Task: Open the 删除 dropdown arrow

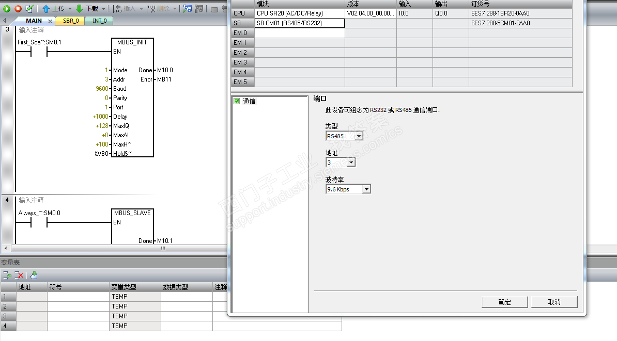Action: tap(175, 9)
